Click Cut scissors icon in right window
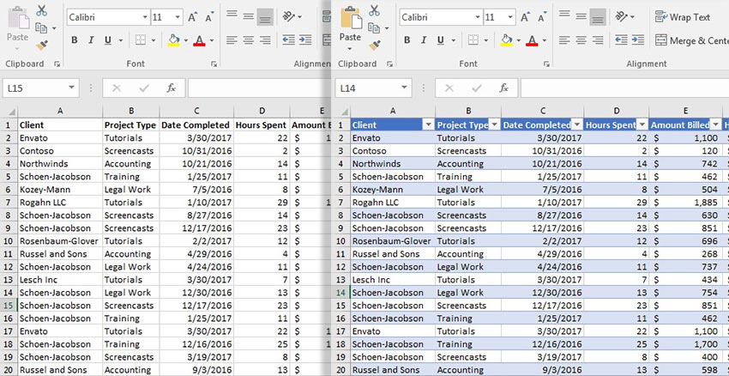Viewport: 729px width, 376px height. 374,10
